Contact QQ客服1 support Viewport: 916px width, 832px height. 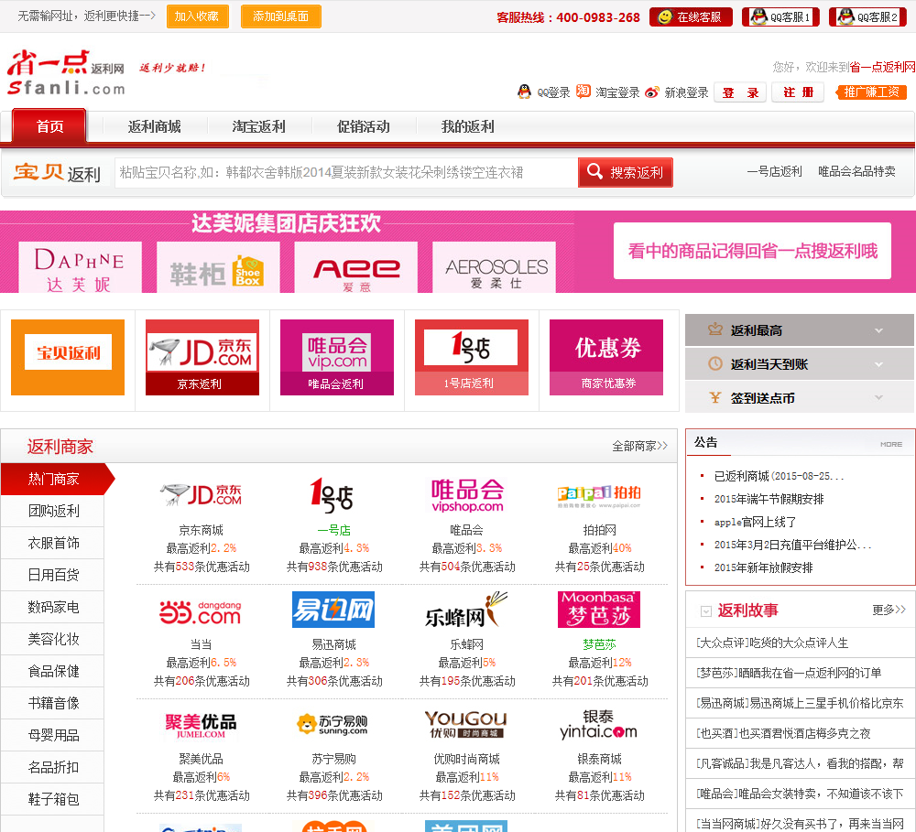(780, 16)
